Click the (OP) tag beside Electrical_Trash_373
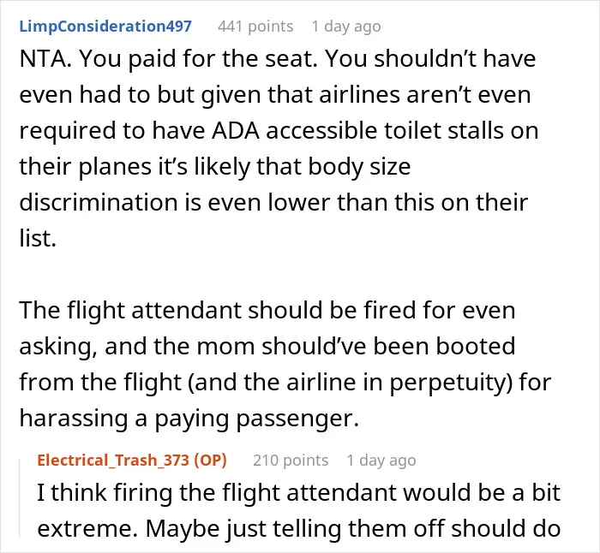Viewport: 600px width, 553px height. pyautogui.click(x=210, y=461)
